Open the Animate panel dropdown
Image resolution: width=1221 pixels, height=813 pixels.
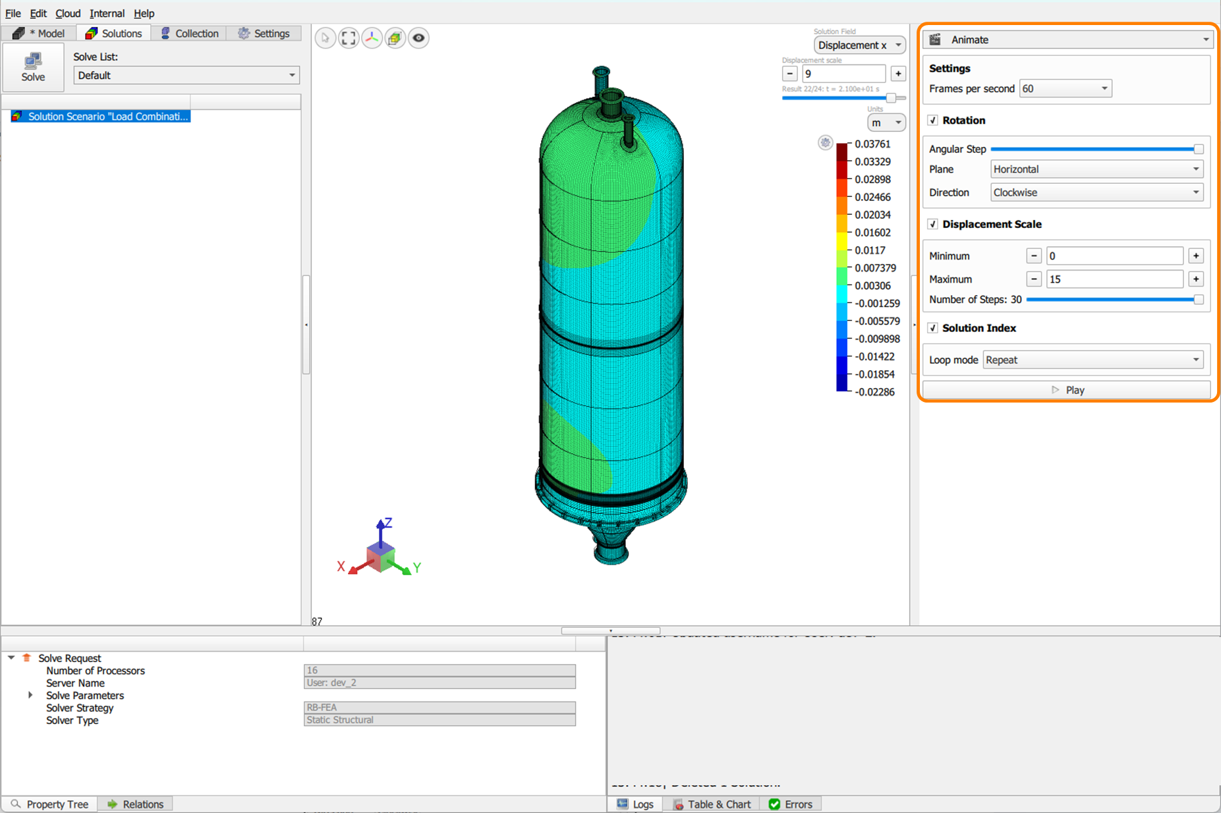pyautogui.click(x=1066, y=40)
